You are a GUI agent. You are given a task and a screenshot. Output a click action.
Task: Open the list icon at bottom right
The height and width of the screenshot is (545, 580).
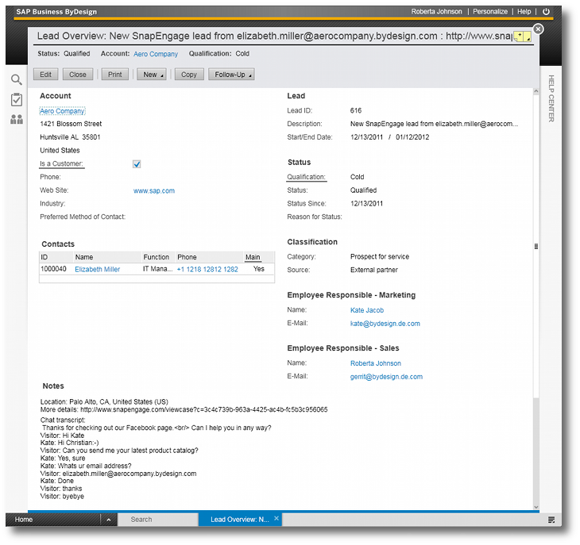[x=551, y=520]
